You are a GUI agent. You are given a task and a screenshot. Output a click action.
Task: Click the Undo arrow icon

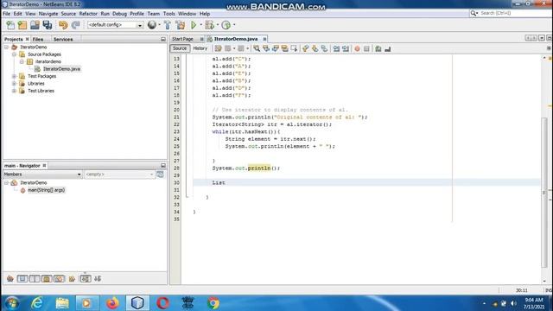click(x=63, y=25)
